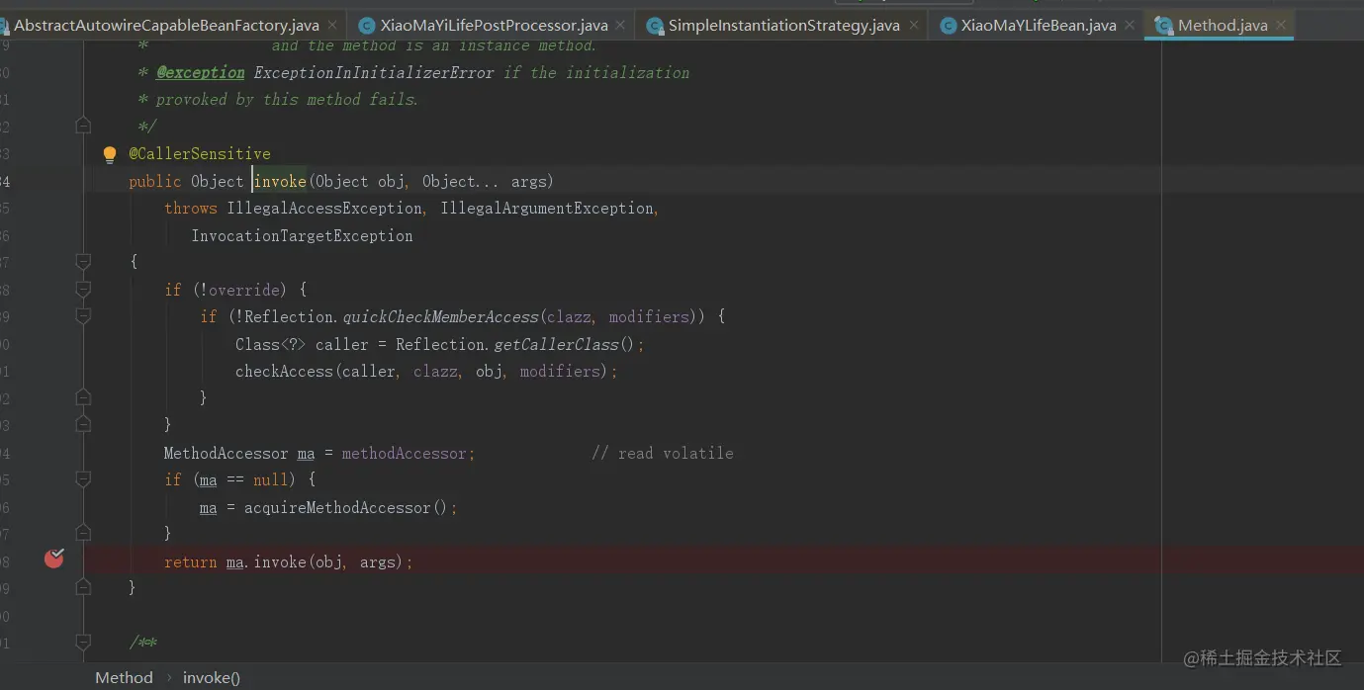Viewport: 1364px width, 690px height.
Task: Click 'ma.invoke(obj, args)' in the return statement
Action: (x=315, y=561)
